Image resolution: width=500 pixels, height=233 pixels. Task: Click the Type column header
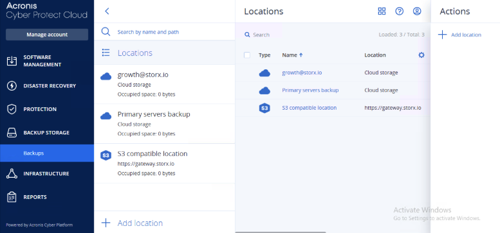click(x=264, y=55)
